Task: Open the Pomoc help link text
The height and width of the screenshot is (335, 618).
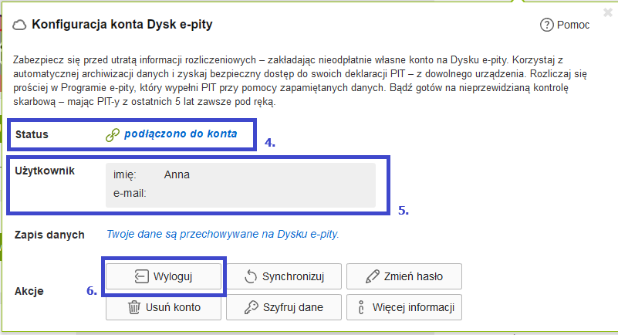Action: point(573,25)
